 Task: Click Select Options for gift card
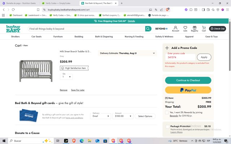point(145,116)
